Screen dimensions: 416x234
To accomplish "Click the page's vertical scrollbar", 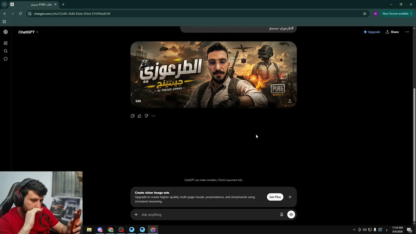I will coord(414,155).
